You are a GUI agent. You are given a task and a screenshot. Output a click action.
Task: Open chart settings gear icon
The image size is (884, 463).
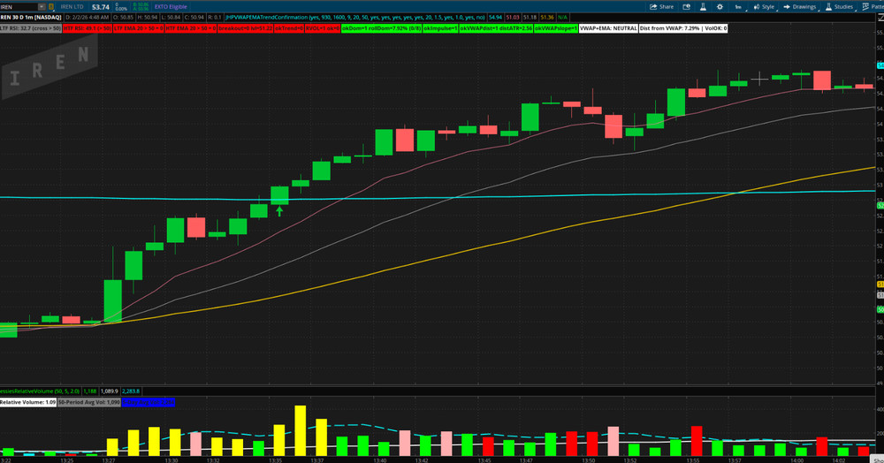click(720, 7)
